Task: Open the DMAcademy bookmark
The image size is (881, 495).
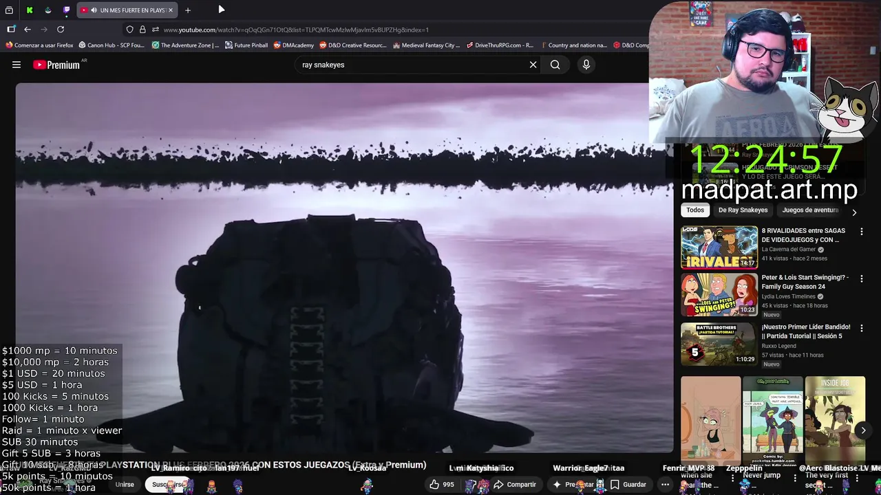Action: pos(293,45)
